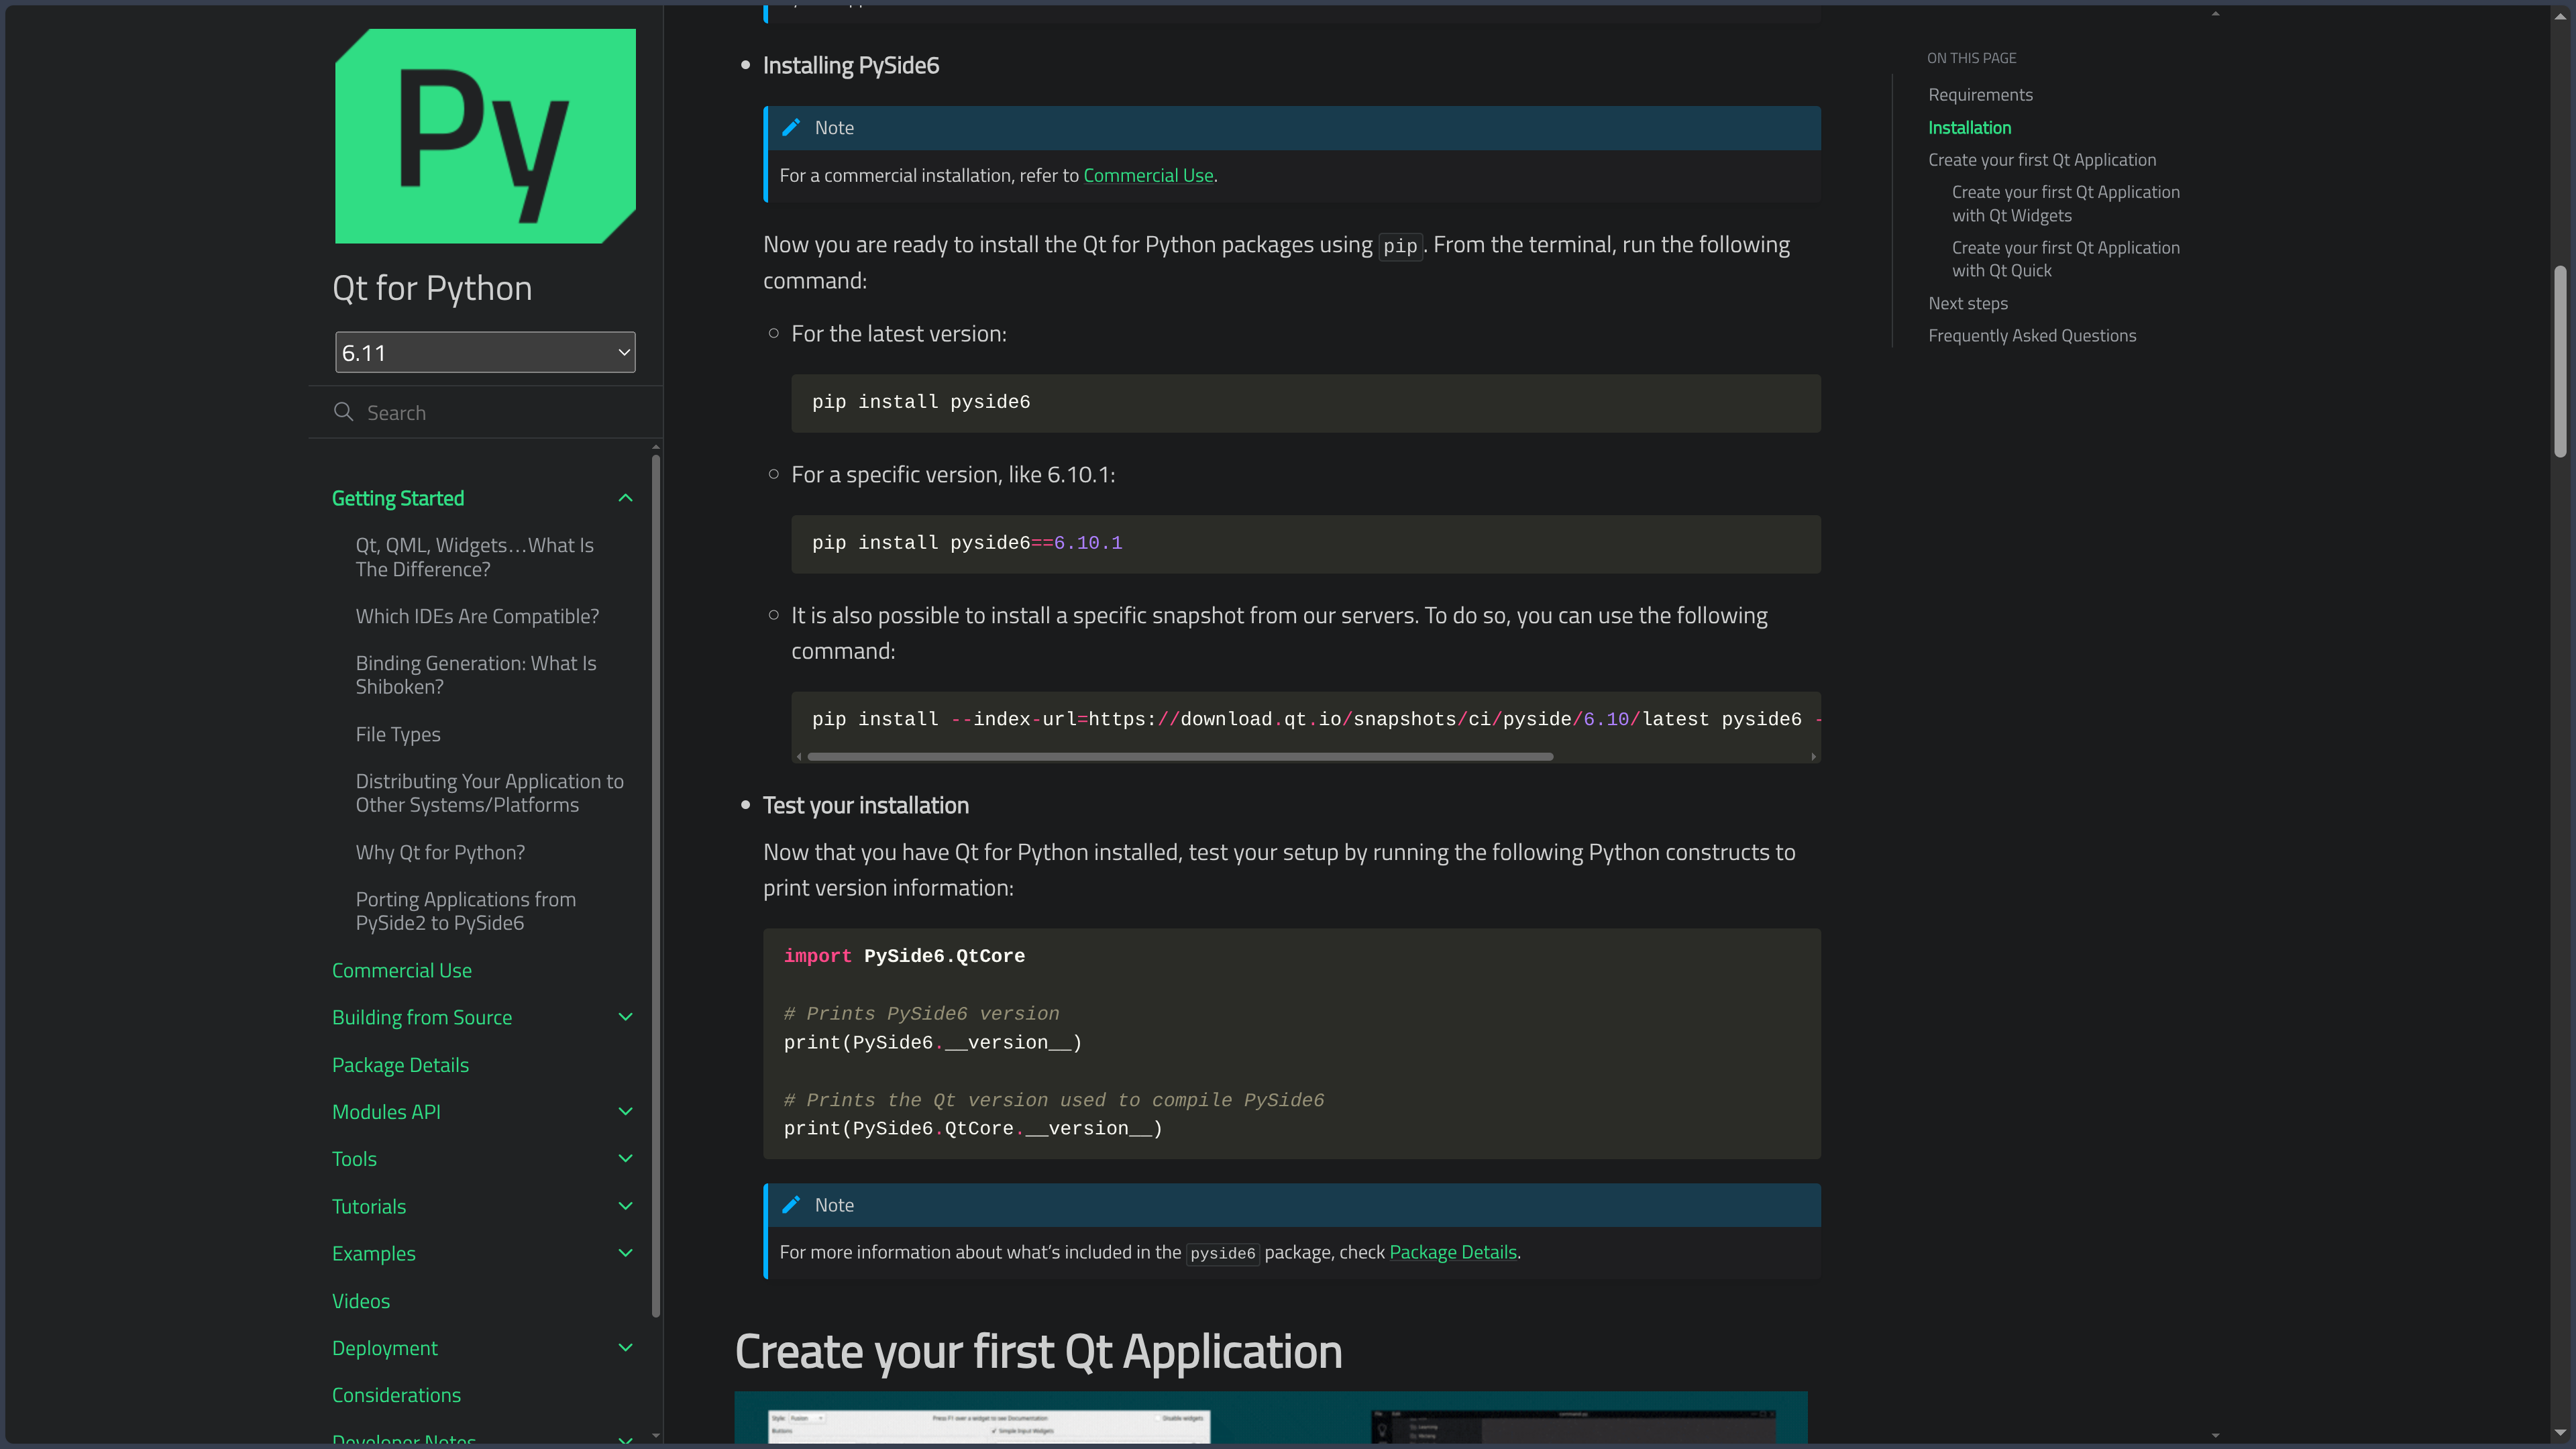Expand the Building from Source chevron
The height and width of the screenshot is (1449, 2576).
[626, 1017]
